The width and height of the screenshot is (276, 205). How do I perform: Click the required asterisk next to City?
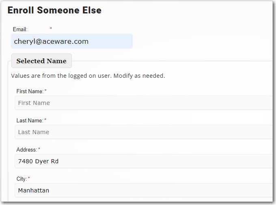click(x=29, y=178)
